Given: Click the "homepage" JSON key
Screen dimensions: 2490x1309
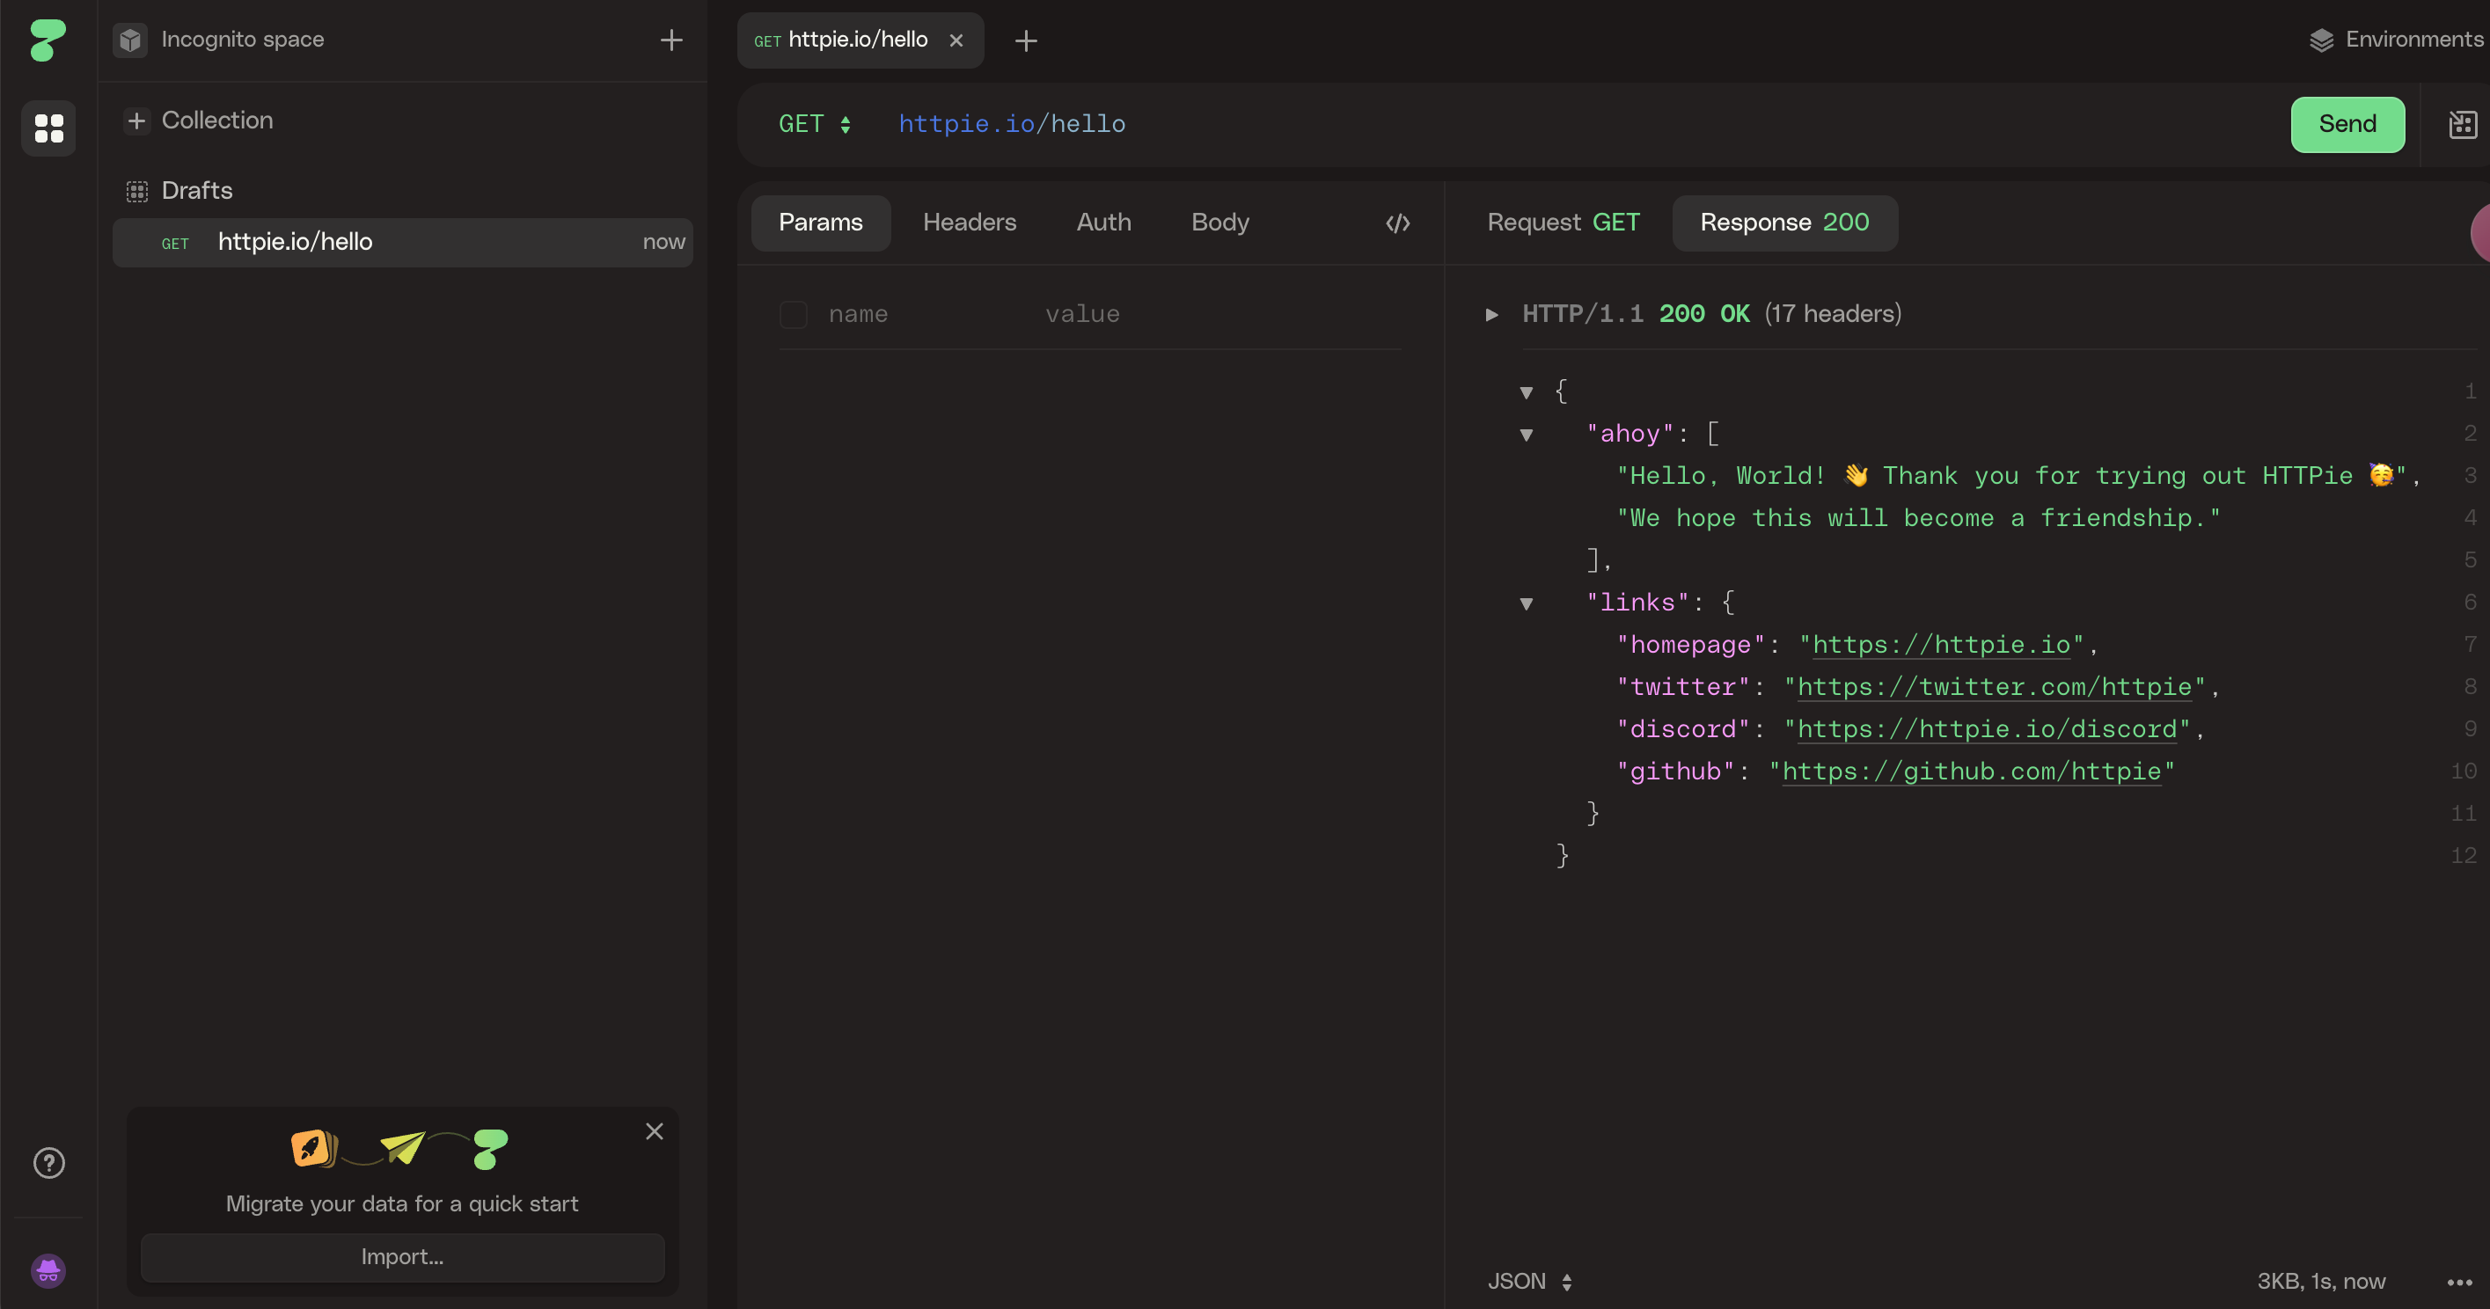Looking at the screenshot, I should point(1690,645).
